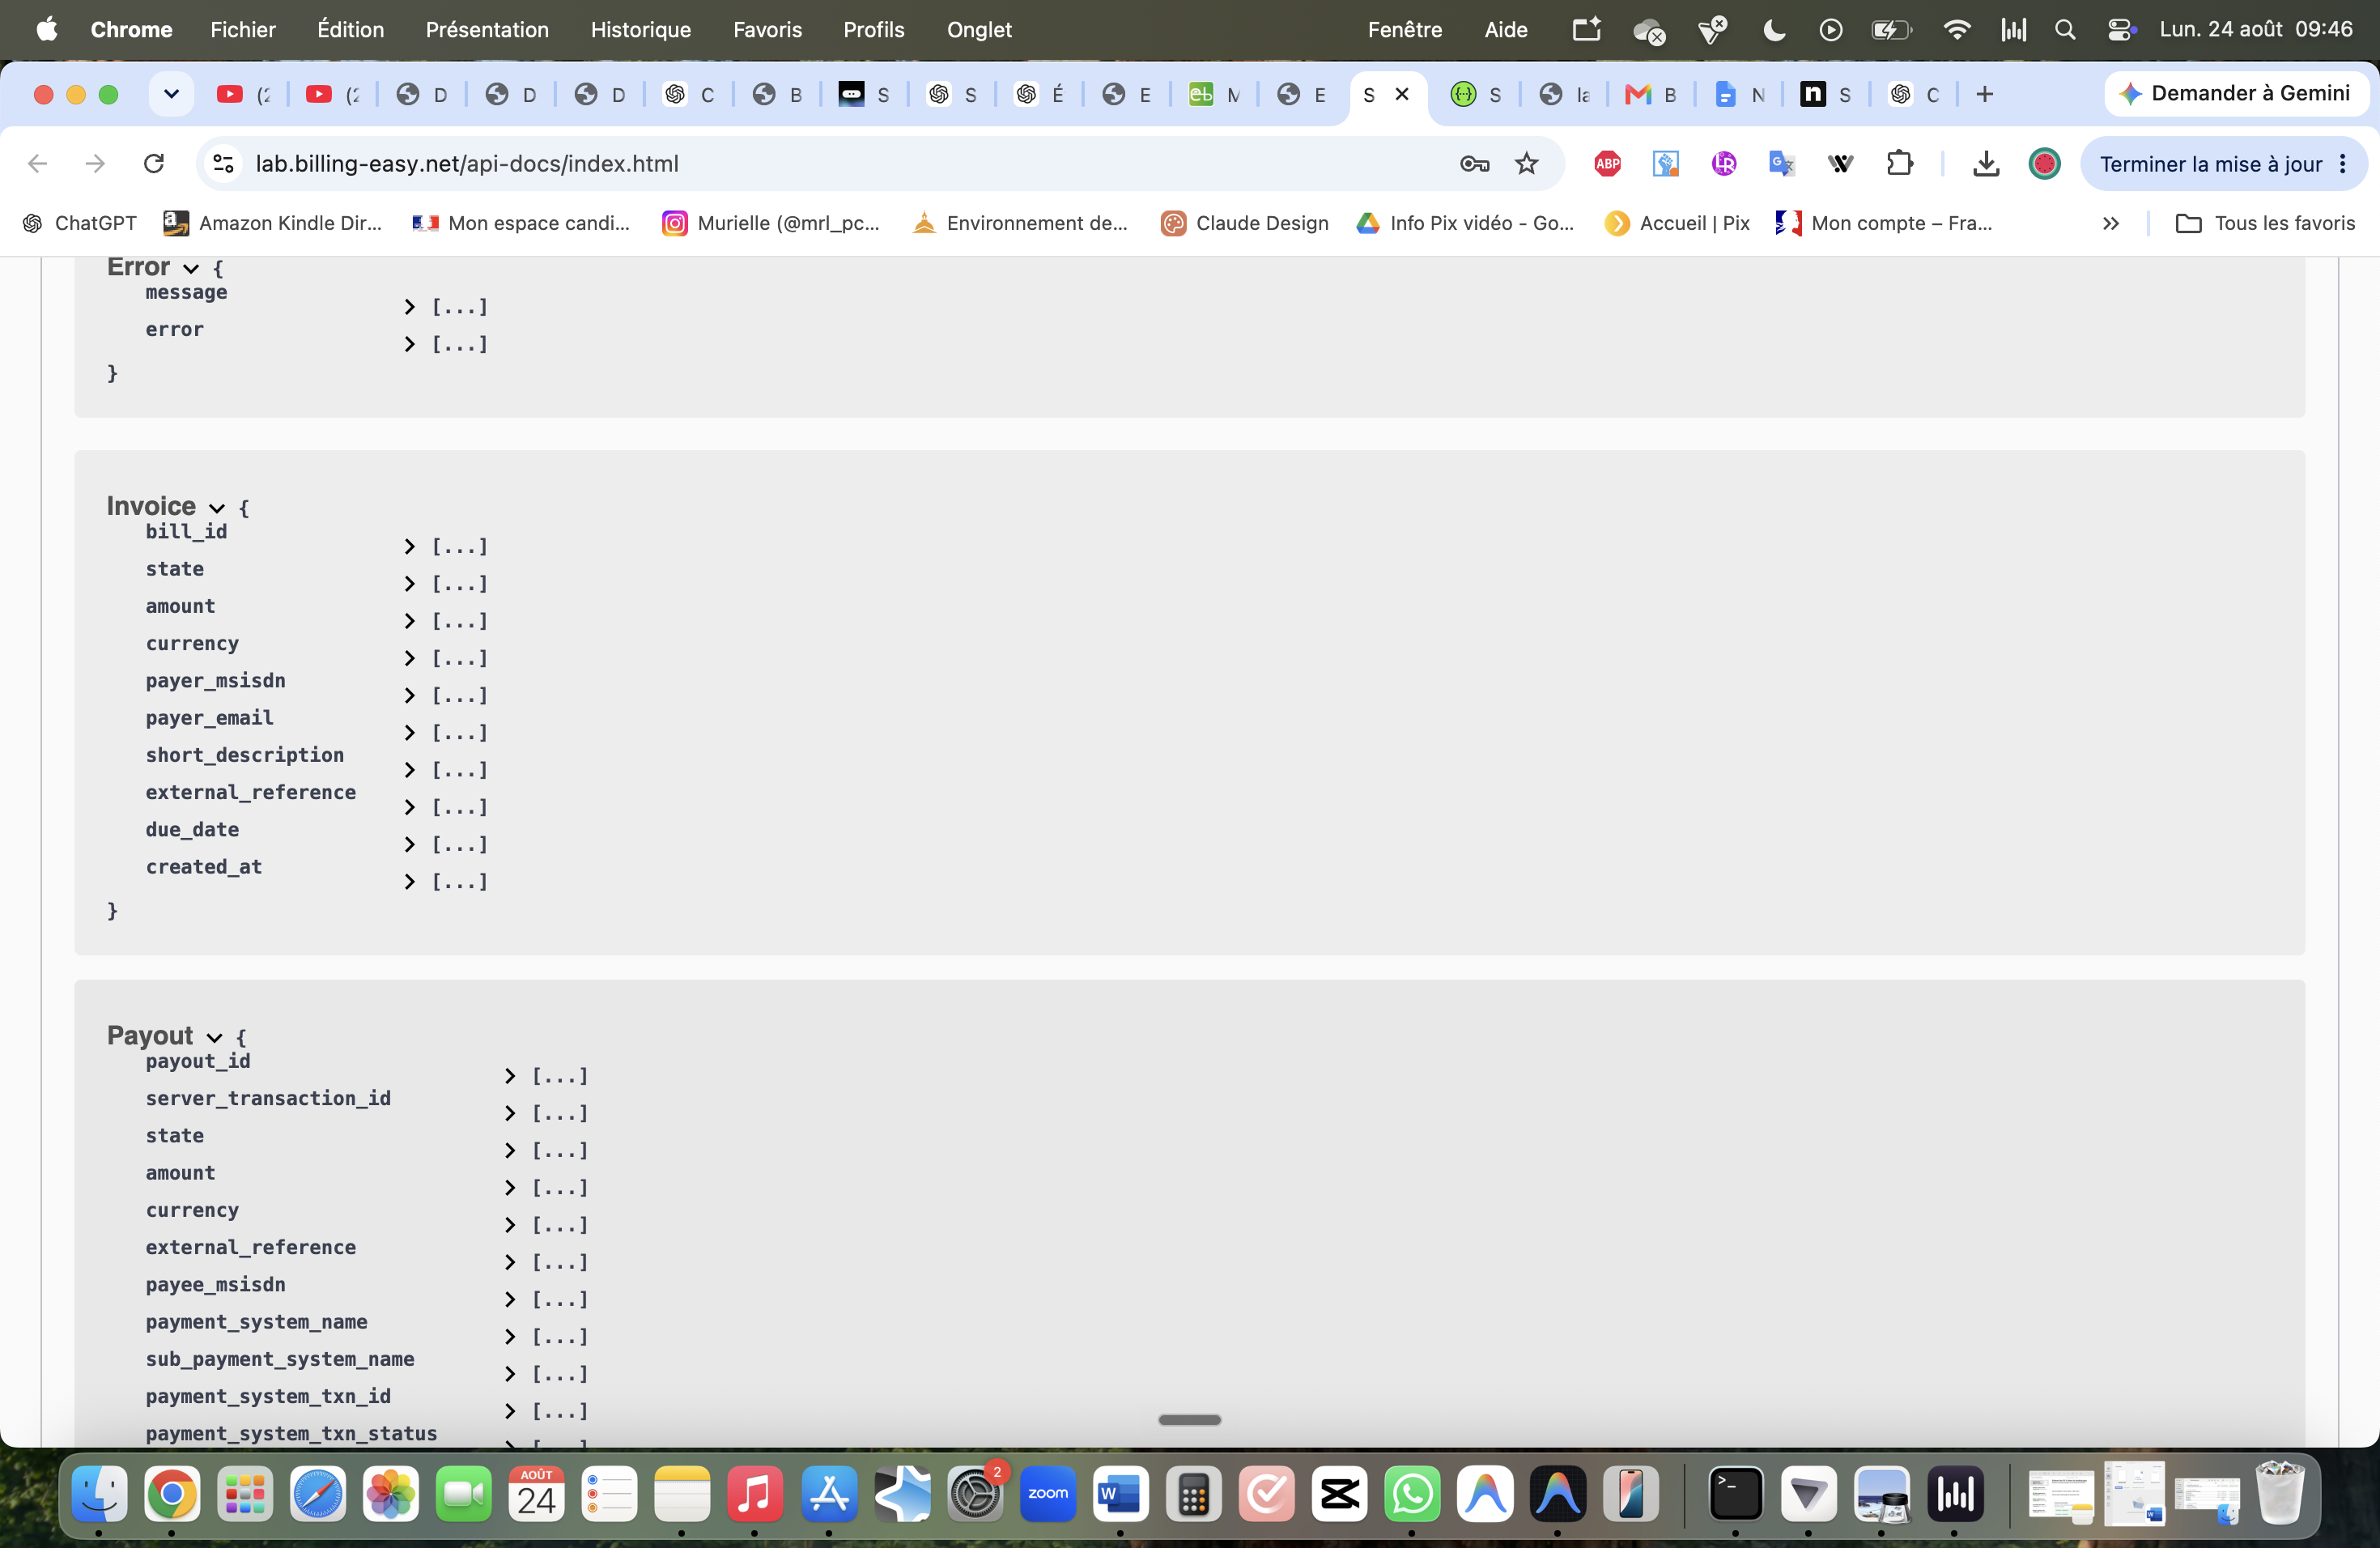
Task: Open the password manager key icon
Action: pos(1474,163)
